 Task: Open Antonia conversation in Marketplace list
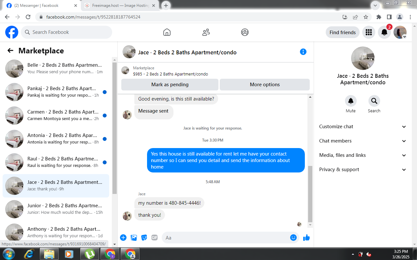pyautogui.click(x=56, y=139)
